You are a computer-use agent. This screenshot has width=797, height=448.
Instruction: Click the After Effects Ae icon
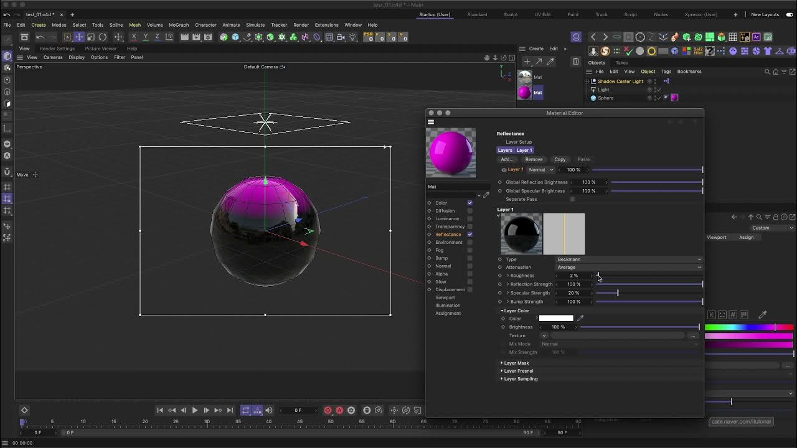[756, 37]
